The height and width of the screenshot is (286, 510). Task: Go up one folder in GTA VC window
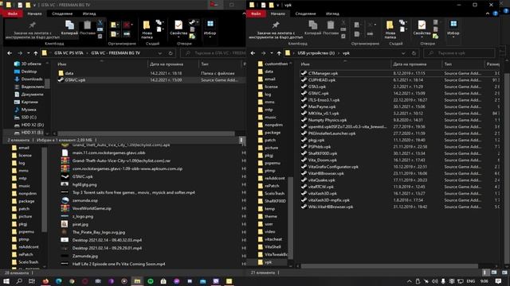pos(35,53)
